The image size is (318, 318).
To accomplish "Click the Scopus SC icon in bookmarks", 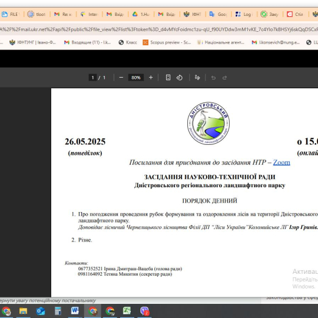I will 145,42.
